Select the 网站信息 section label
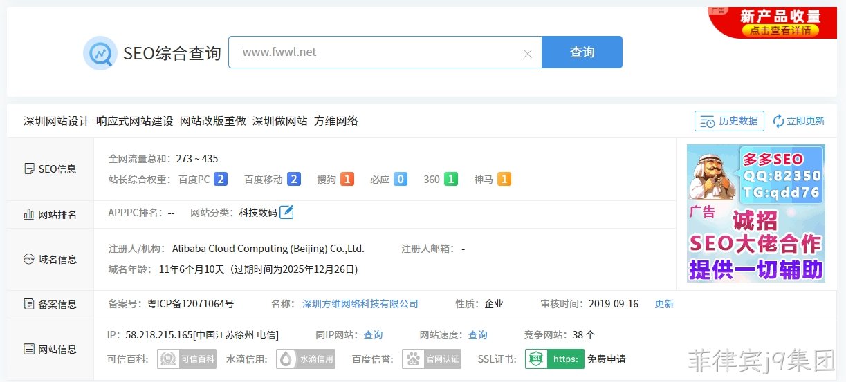This screenshot has height=382, width=846. pyautogui.click(x=50, y=350)
